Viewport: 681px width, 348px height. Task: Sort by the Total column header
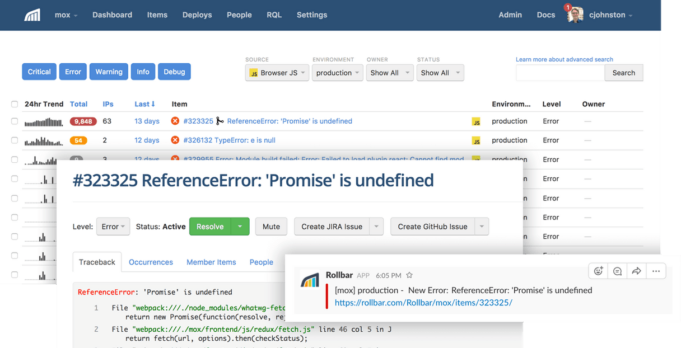78,104
